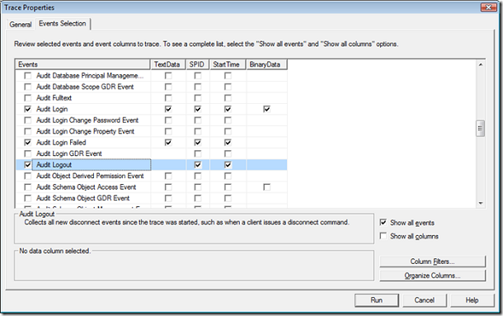Uncheck BinaryData for the Audit Login row
The height and width of the screenshot is (316, 503).
(x=266, y=109)
